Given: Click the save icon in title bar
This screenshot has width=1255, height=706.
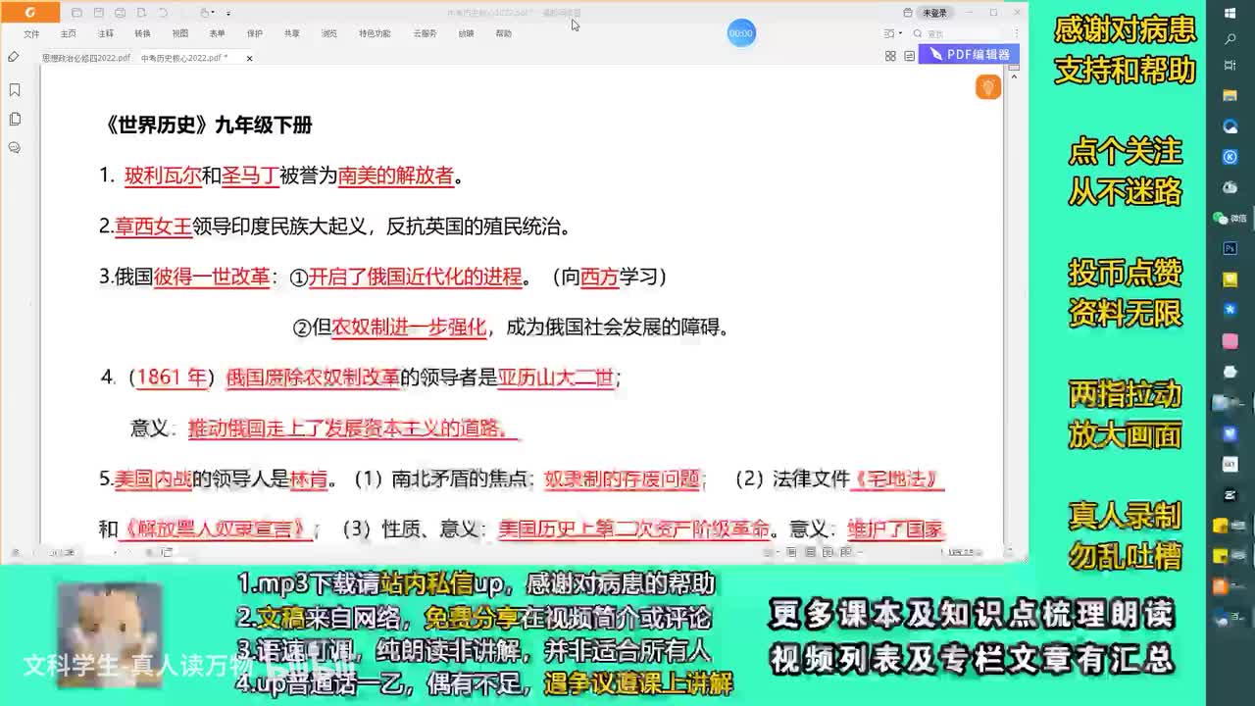Looking at the screenshot, I should tap(98, 13).
